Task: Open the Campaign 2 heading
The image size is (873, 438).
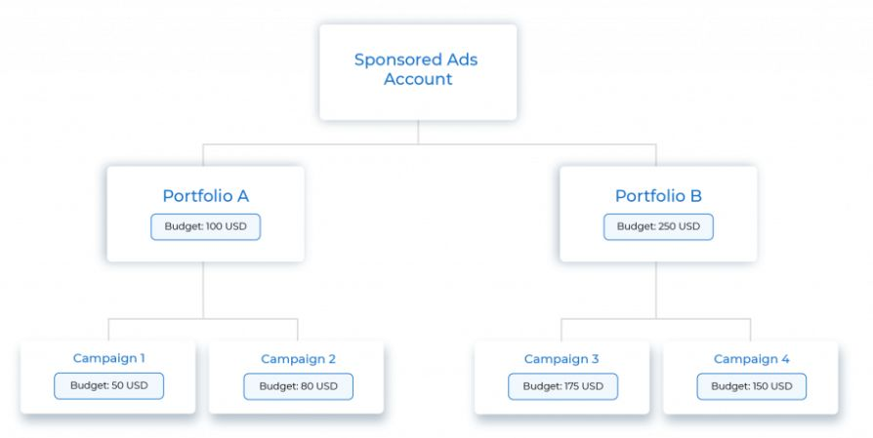Action: point(298,359)
